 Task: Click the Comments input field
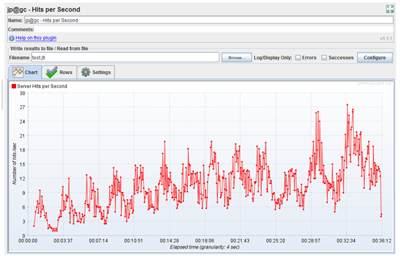coord(213,29)
